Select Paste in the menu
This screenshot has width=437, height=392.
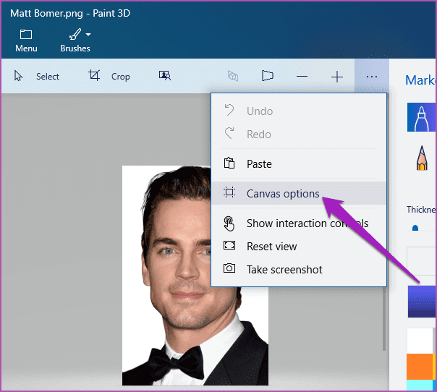299,164
